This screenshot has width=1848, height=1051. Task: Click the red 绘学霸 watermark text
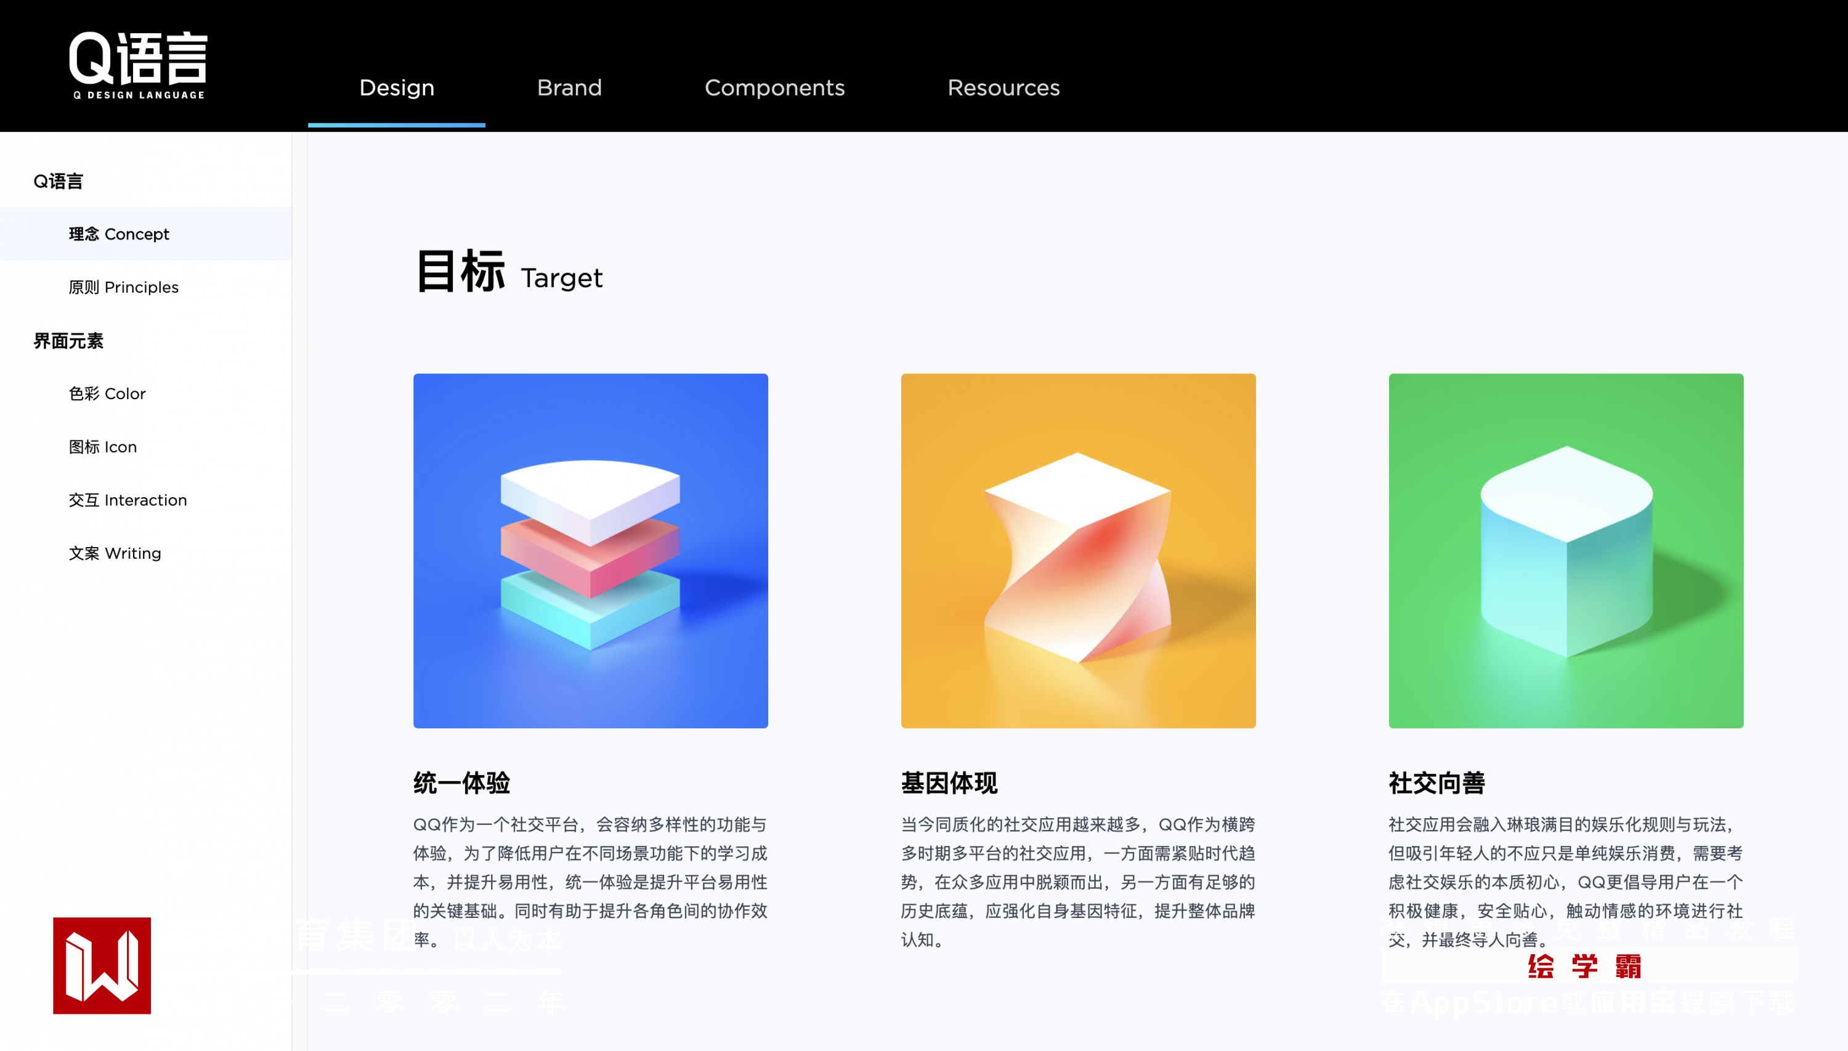[x=1584, y=966]
